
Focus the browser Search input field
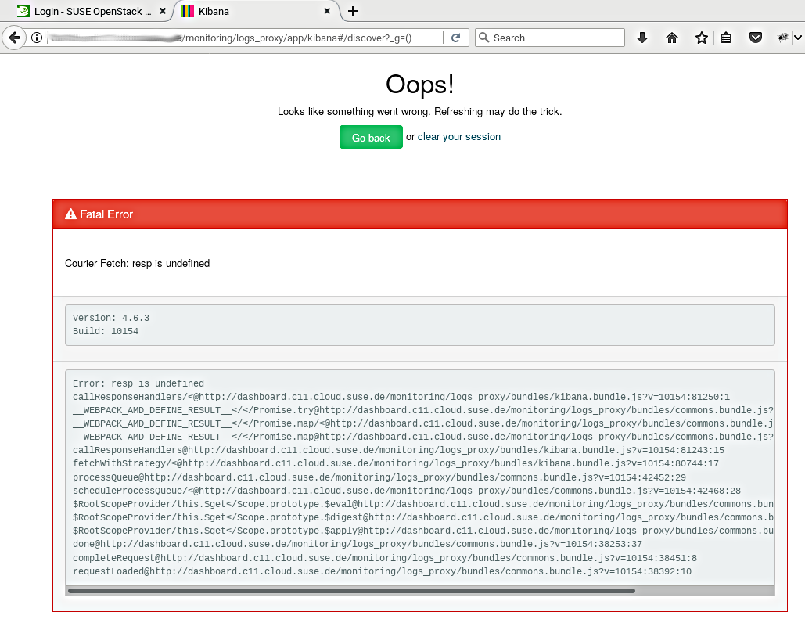click(555, 38)
